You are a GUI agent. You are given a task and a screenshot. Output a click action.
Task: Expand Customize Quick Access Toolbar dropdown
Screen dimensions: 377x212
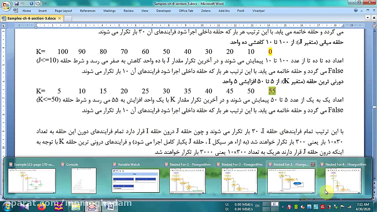coord(46,4)
